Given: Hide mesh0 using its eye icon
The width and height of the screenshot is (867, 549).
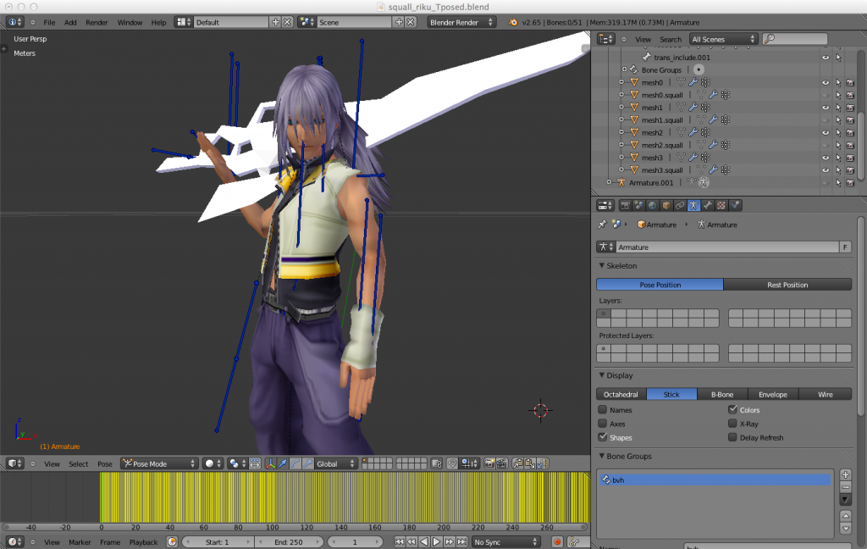Looking at the screenshot, I should pos(826,82).
